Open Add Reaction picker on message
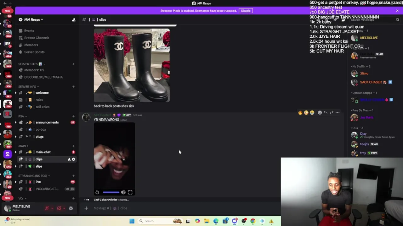Viewport: 403px width, 226px height. click(320, 113)
